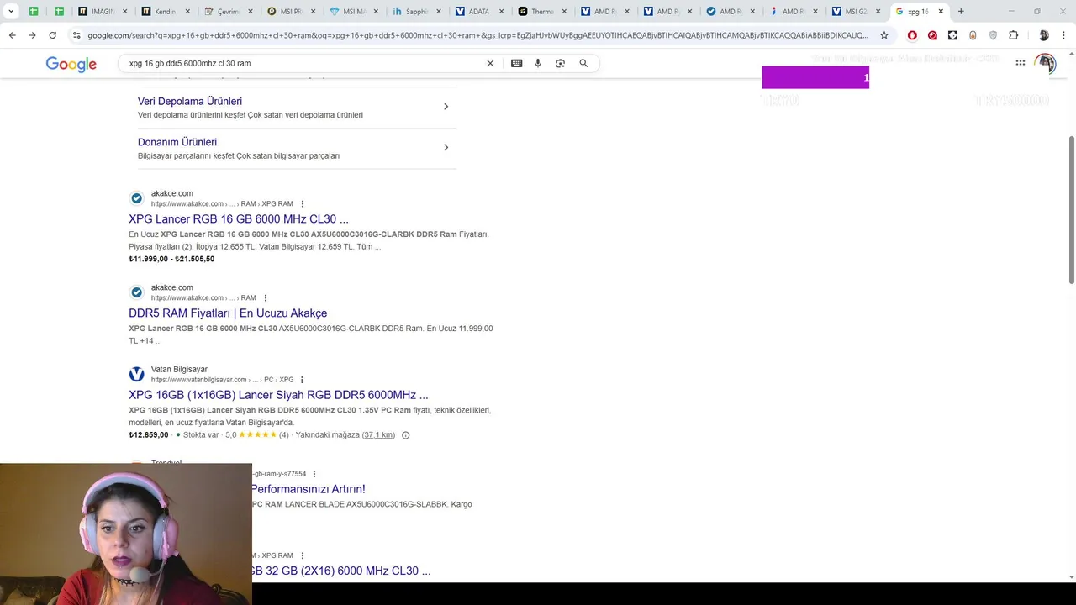Switch to the Therma tab
1076x605 pixels.
tap(541, 12)
